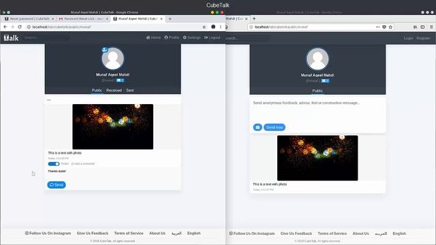Switch language to English in Chrome footer
The width and height of the screenshot is (436, 245).
pyautogui.click(x=193, y=233)
